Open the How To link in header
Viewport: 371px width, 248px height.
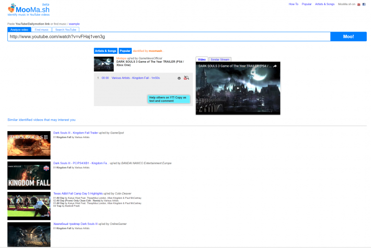[294, 4]
